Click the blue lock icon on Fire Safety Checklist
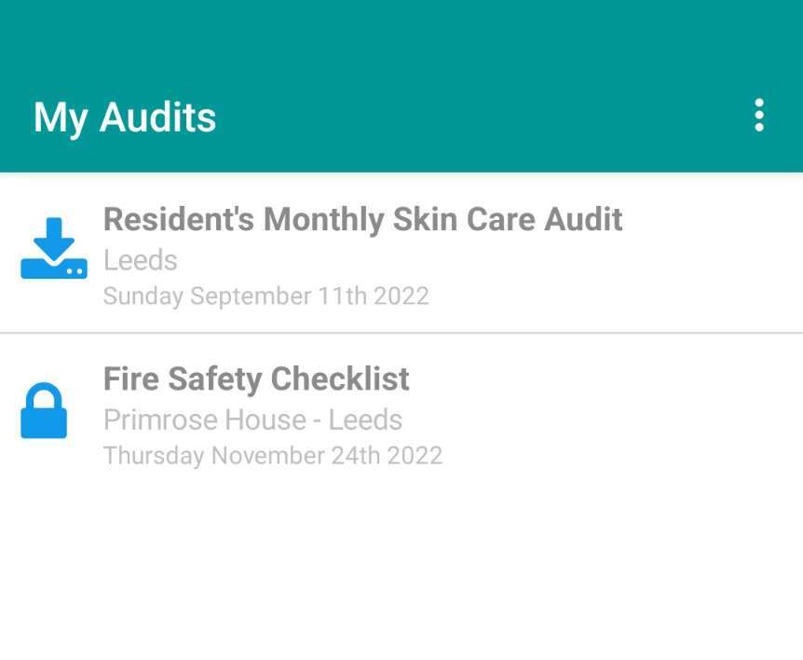803x660 pixels. [44, 408]
